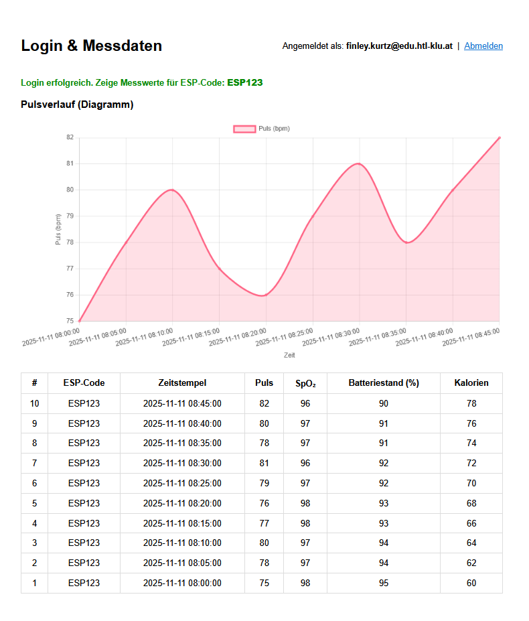Click the chart data point at 08:35:00
This screenshot has height=621, width=529.
click(406, 243)
